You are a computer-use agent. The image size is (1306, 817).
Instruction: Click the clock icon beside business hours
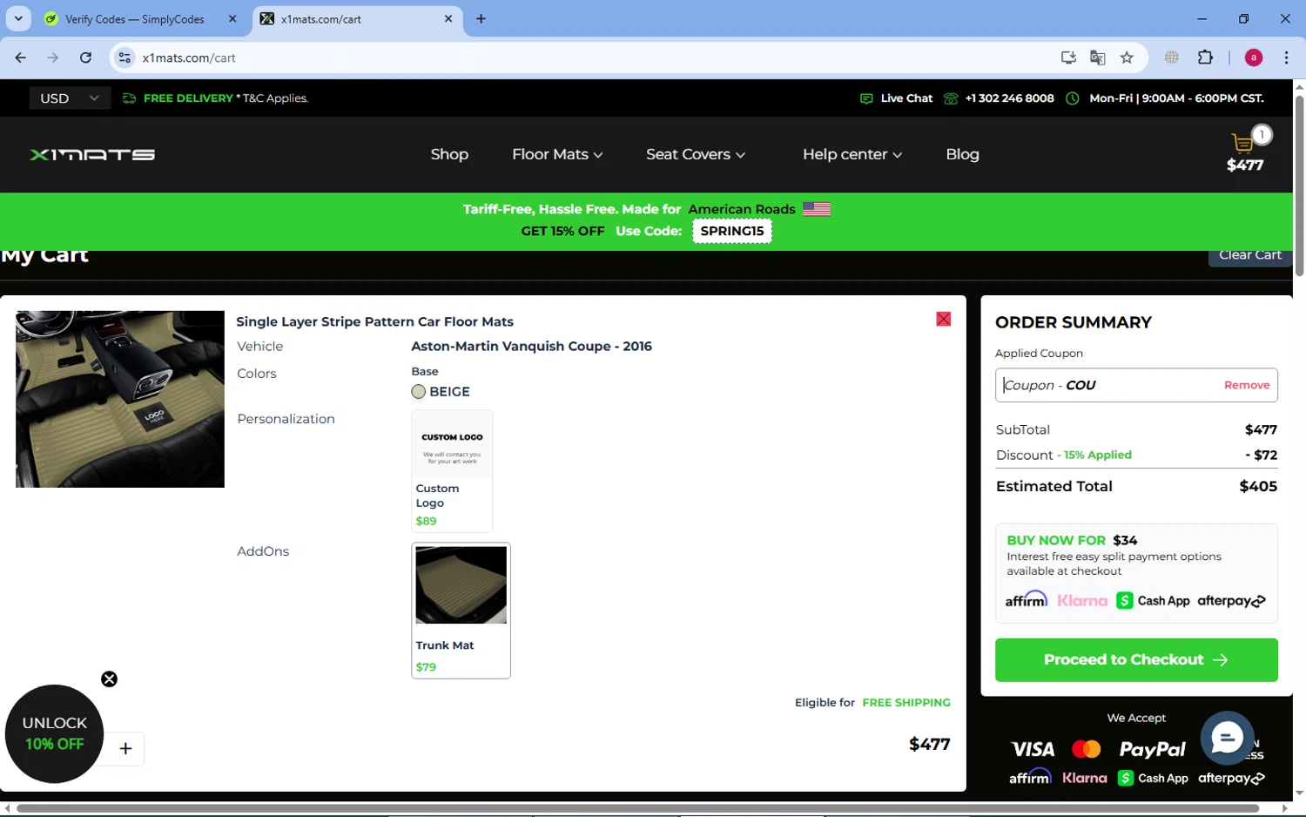(1073, 98)
